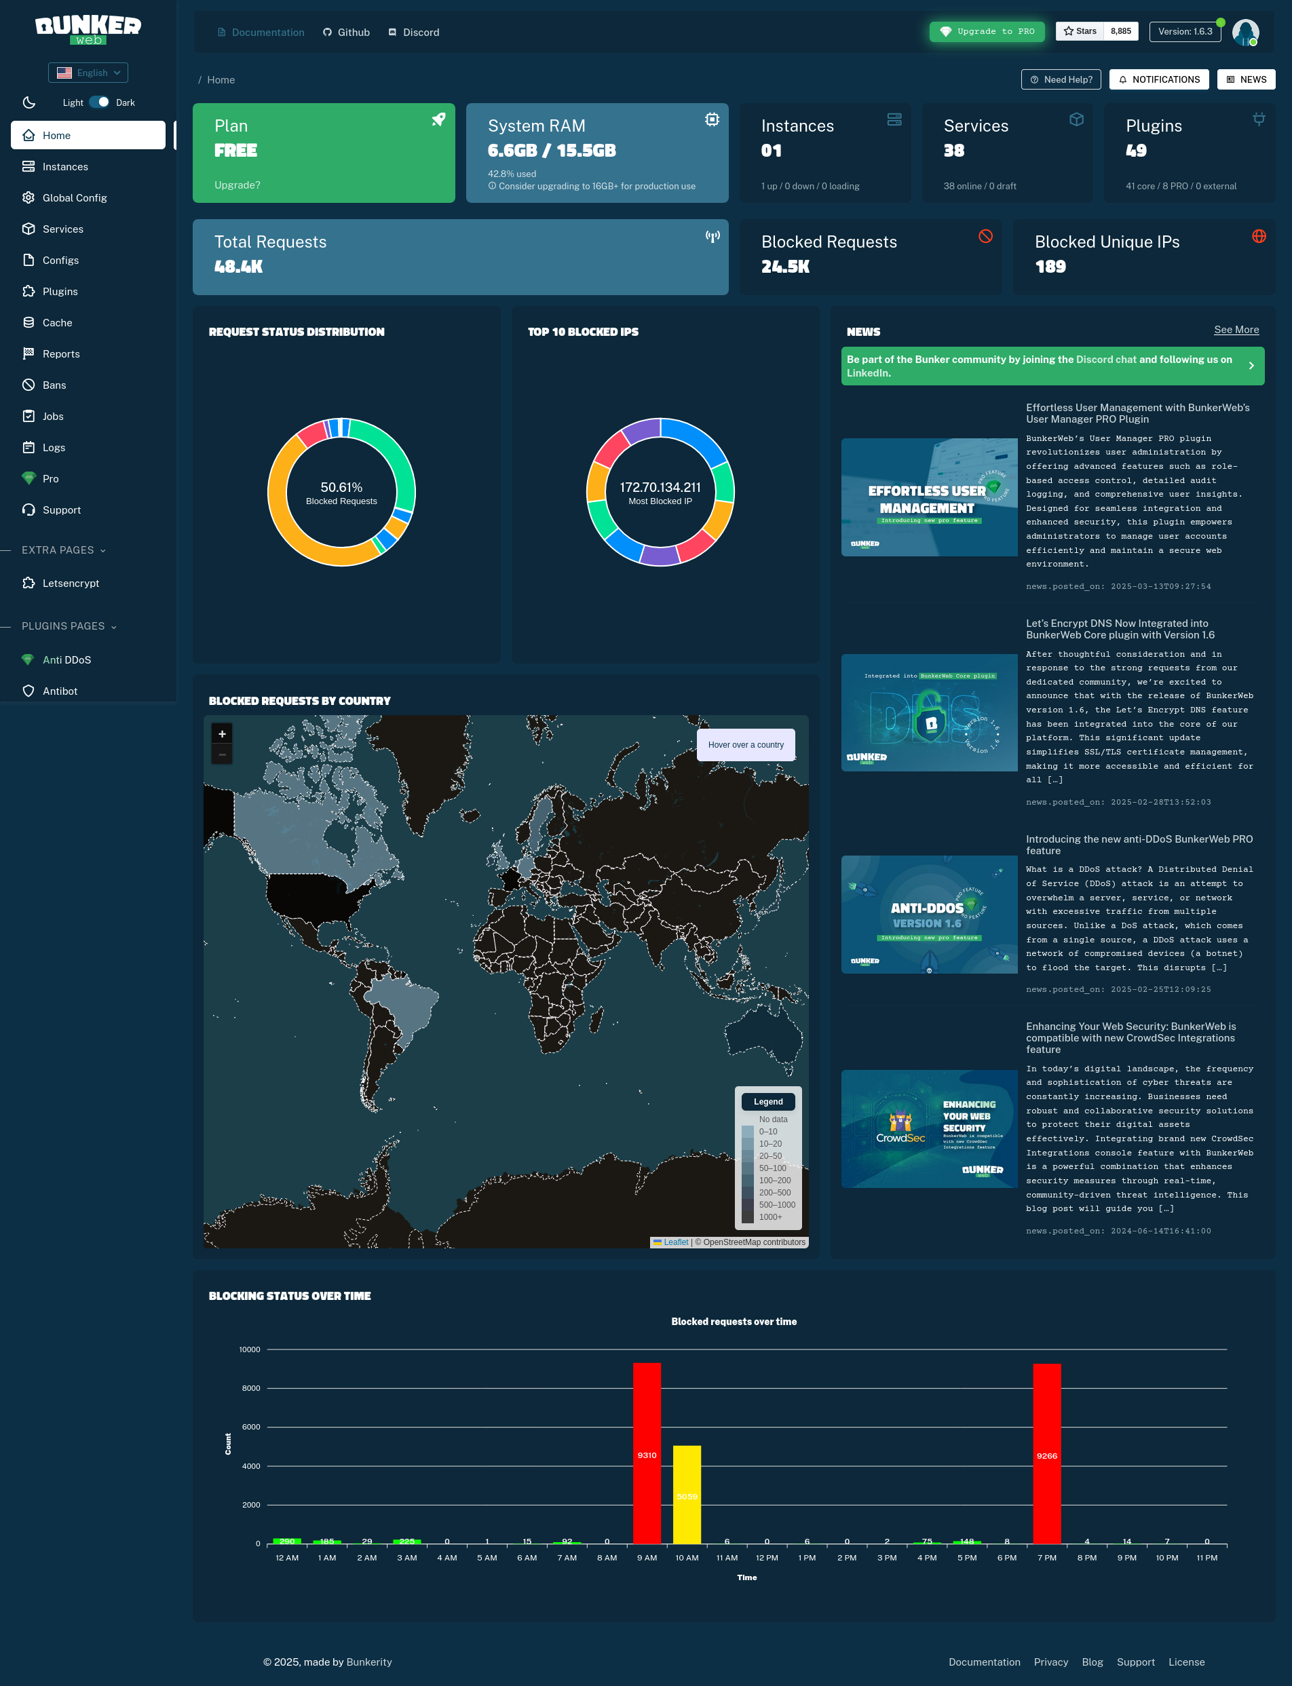Open the Let's Encrypt DNS article title
The height and width of the screenshot is (1686, 1292).
[1120, 629]
